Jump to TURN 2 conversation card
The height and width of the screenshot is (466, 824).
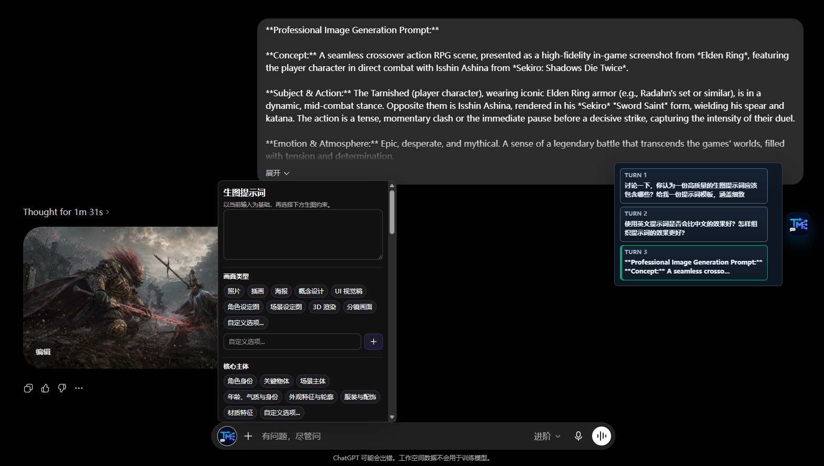coord(694,224)
